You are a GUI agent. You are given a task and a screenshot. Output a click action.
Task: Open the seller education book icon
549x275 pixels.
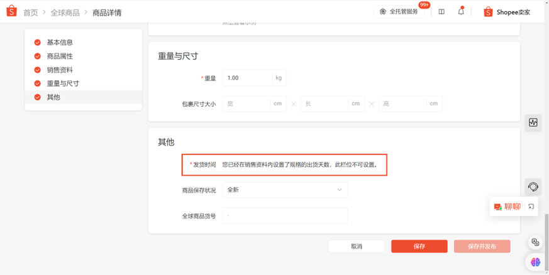442,12
